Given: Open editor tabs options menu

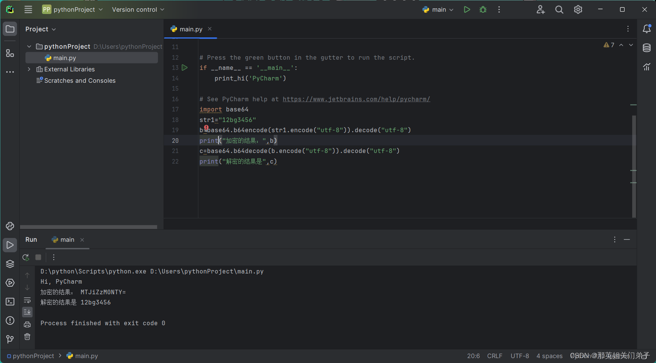Looking at the screenshot, I should pyautogui.click(x=628, y=29).
